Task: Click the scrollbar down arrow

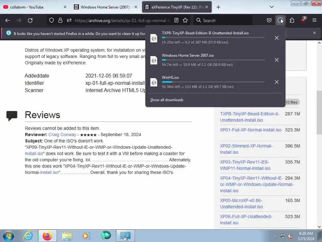Action: (319, 227)
